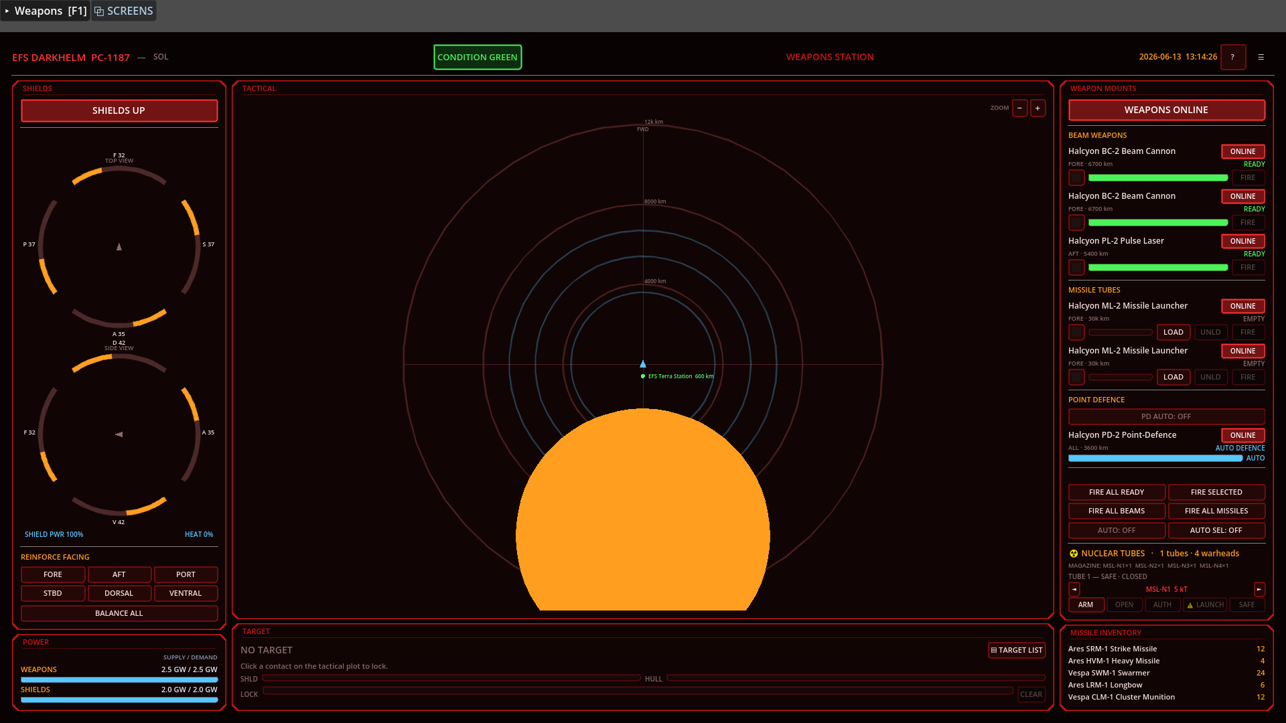This screenshot has height=723, width=1286.
Task: Select Vespa SWM-1 Swarmer row
Action: [1166, 673]
